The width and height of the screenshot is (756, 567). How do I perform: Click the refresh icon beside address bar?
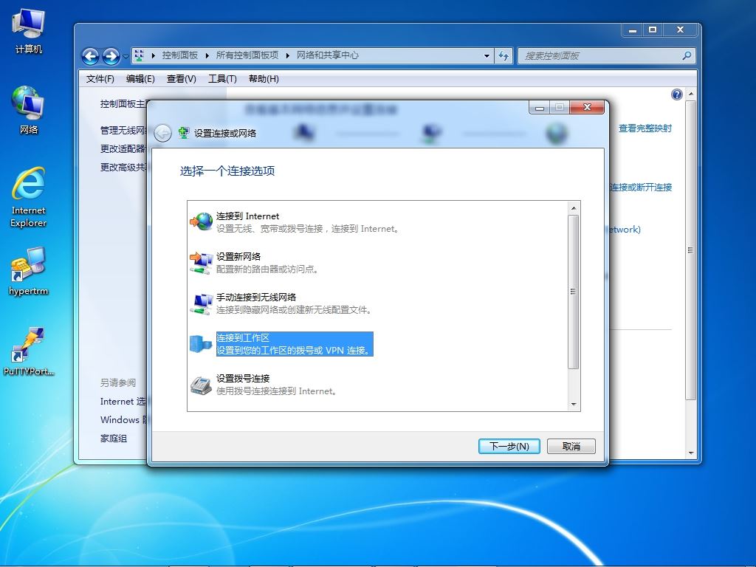[504, 55]
